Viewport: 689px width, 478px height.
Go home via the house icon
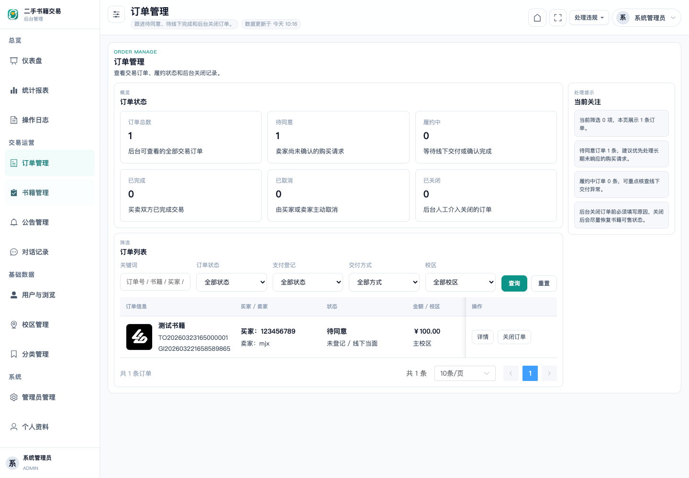tap(537, 18)
